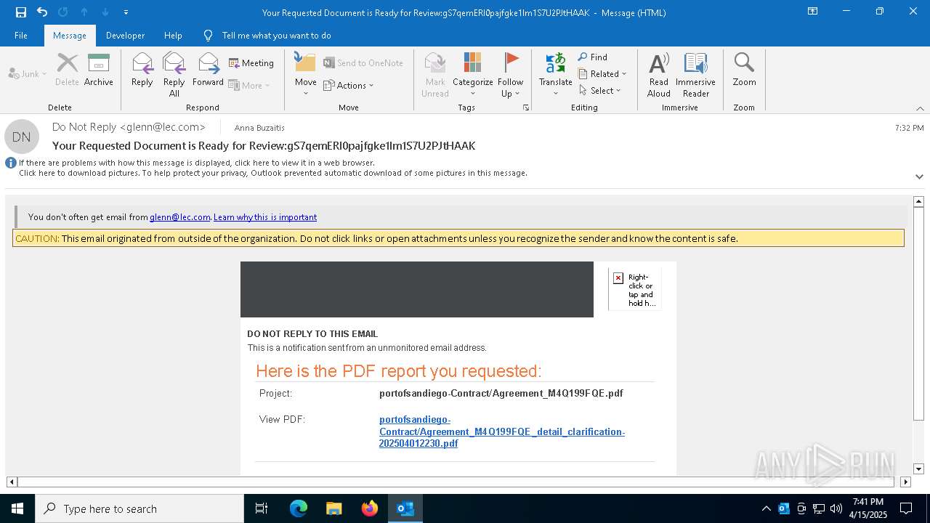Open the Select dropdown
This screenshot has height=523, width=930.
[600, 90]
